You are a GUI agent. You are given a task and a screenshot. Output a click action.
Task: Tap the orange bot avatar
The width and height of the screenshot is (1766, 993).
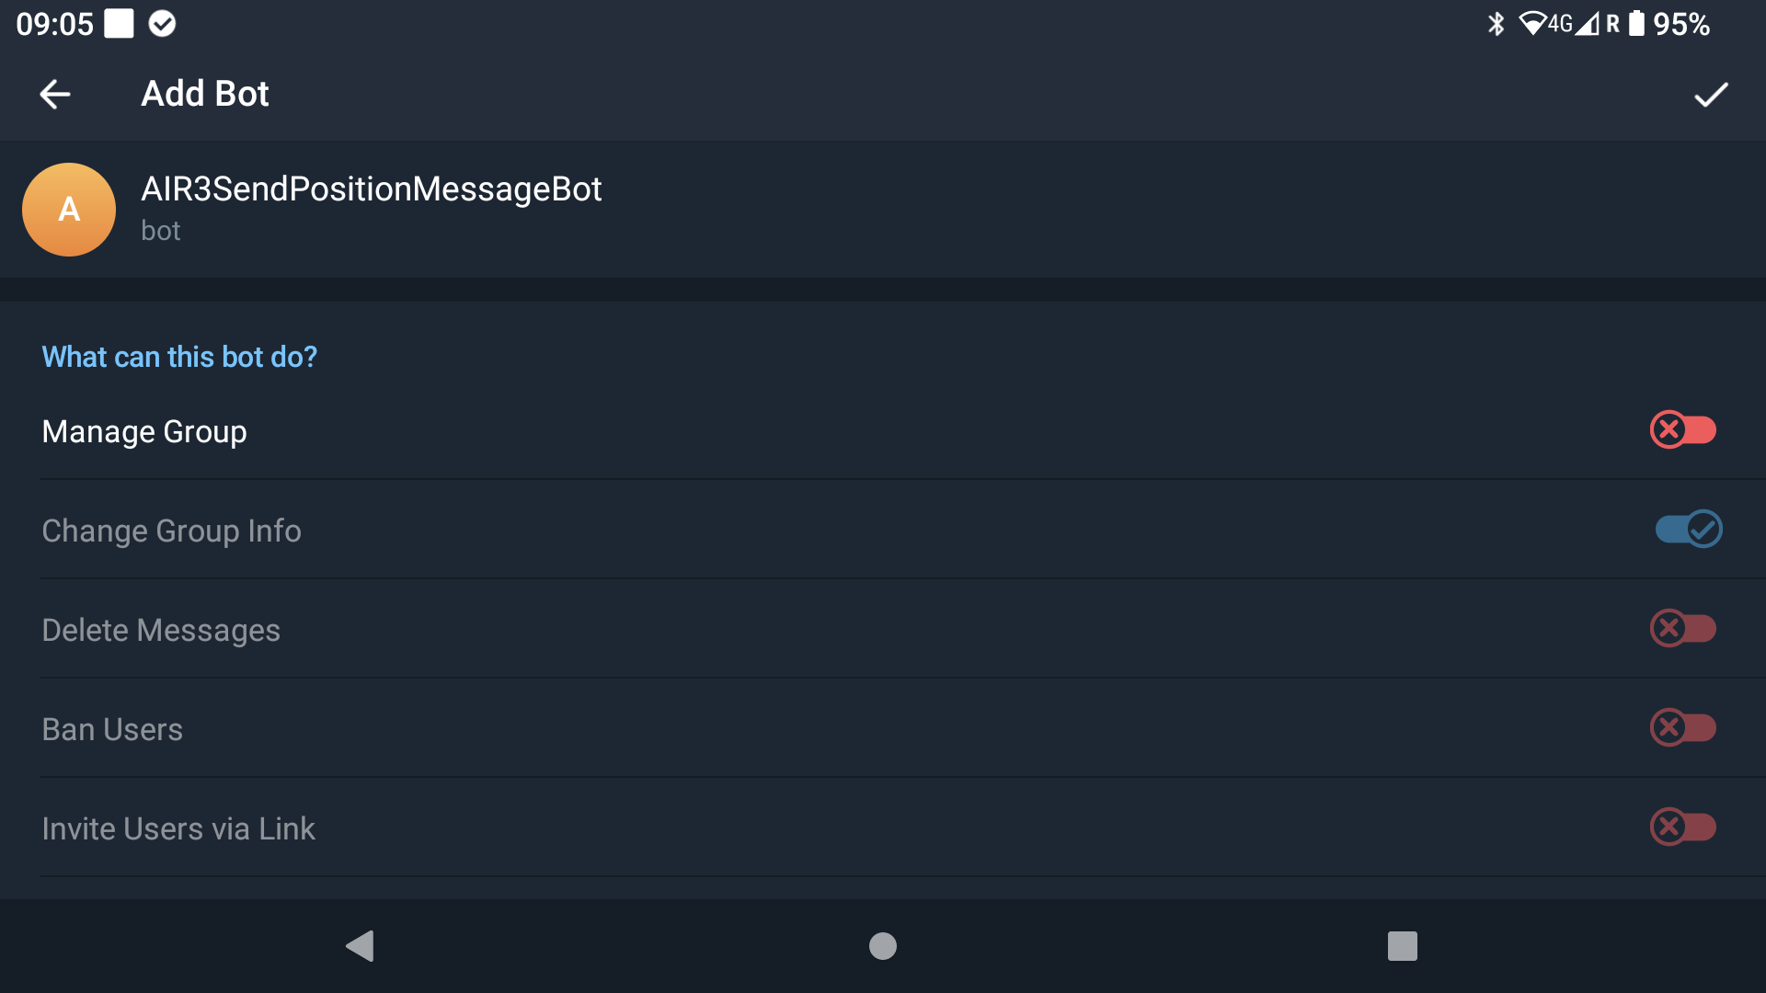[69, 210]
